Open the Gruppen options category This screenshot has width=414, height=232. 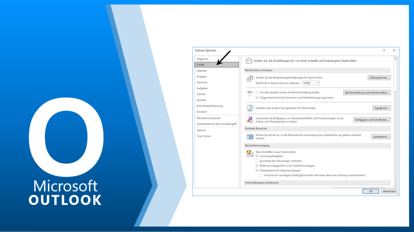click(x=217, y=76)
